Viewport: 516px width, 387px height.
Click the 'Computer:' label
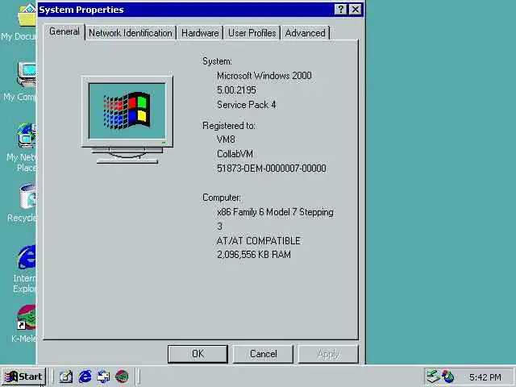coord(222,198)
